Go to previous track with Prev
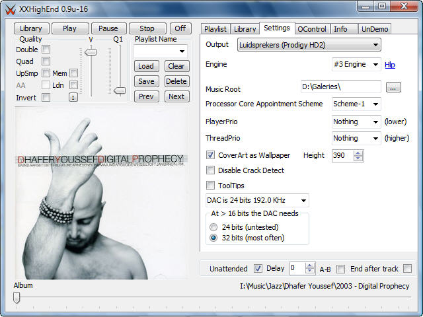Screen dimensions: 423x317 pos(146,96)
